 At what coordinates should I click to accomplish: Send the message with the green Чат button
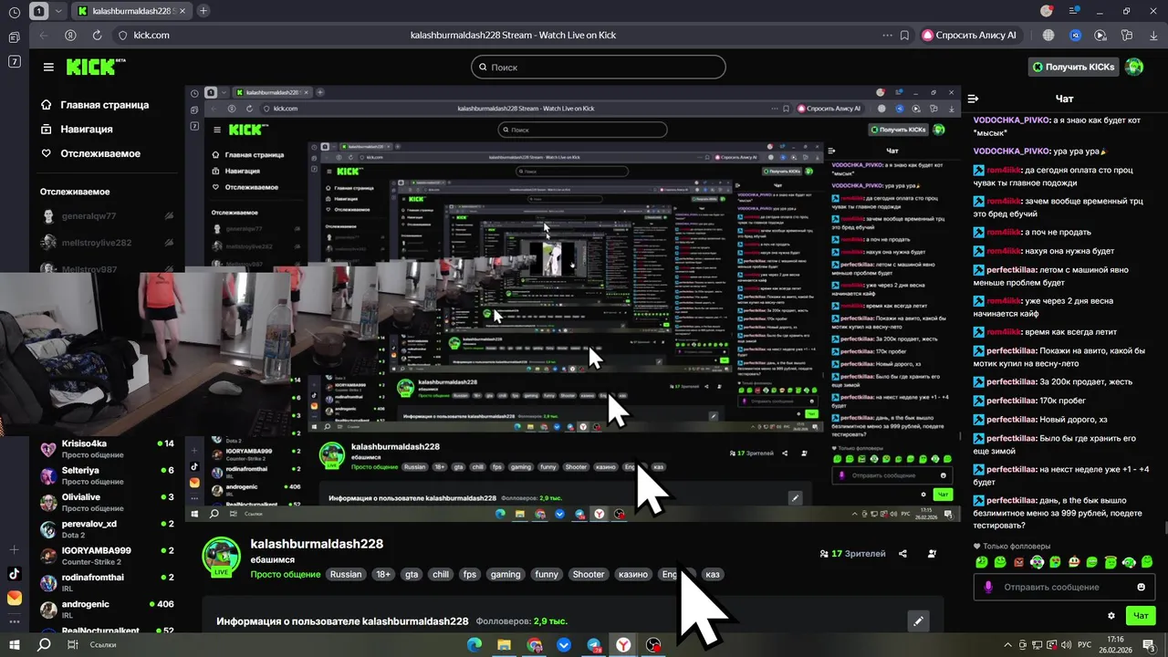[1141, 616]
